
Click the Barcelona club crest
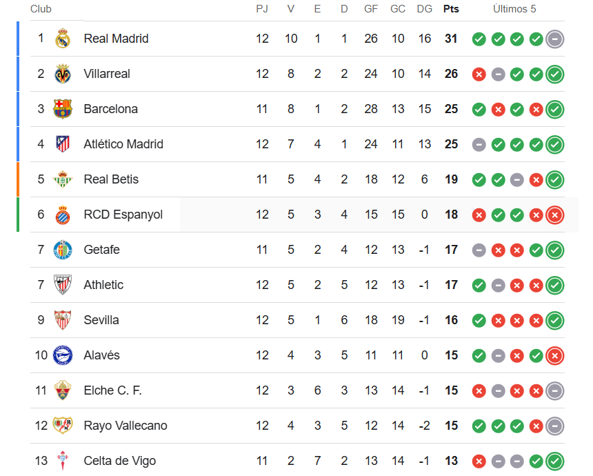click(x=63, y=109)
